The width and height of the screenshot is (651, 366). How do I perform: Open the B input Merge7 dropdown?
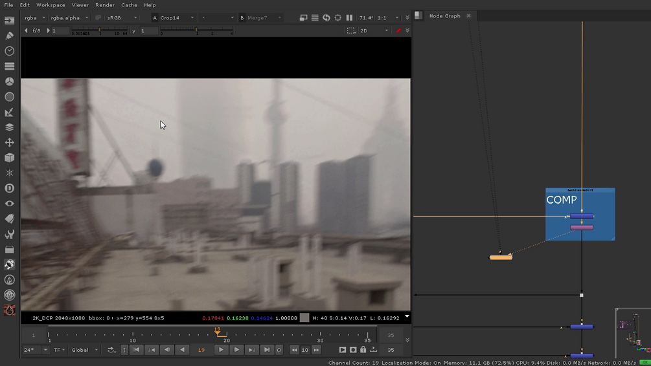(264, 18)
